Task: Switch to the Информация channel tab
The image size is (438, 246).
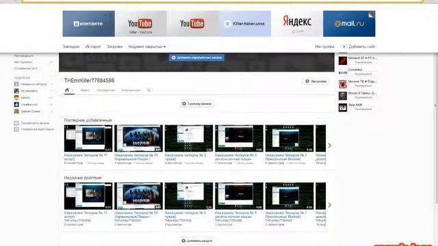Action: coord(131,90)
